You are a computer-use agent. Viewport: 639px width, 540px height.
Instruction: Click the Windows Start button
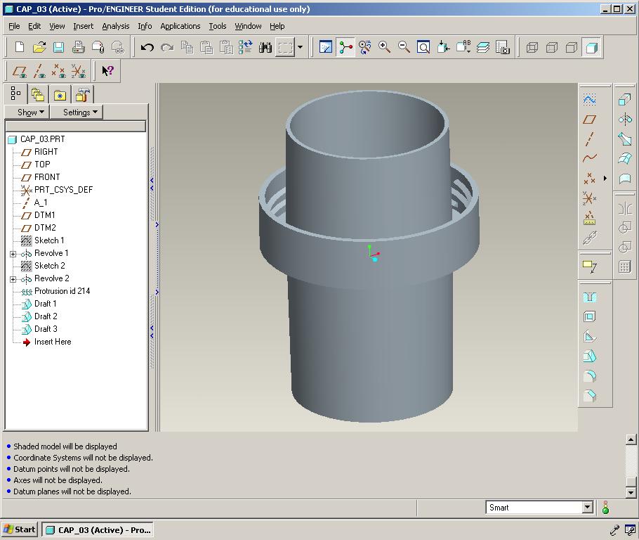coord(20,530)
